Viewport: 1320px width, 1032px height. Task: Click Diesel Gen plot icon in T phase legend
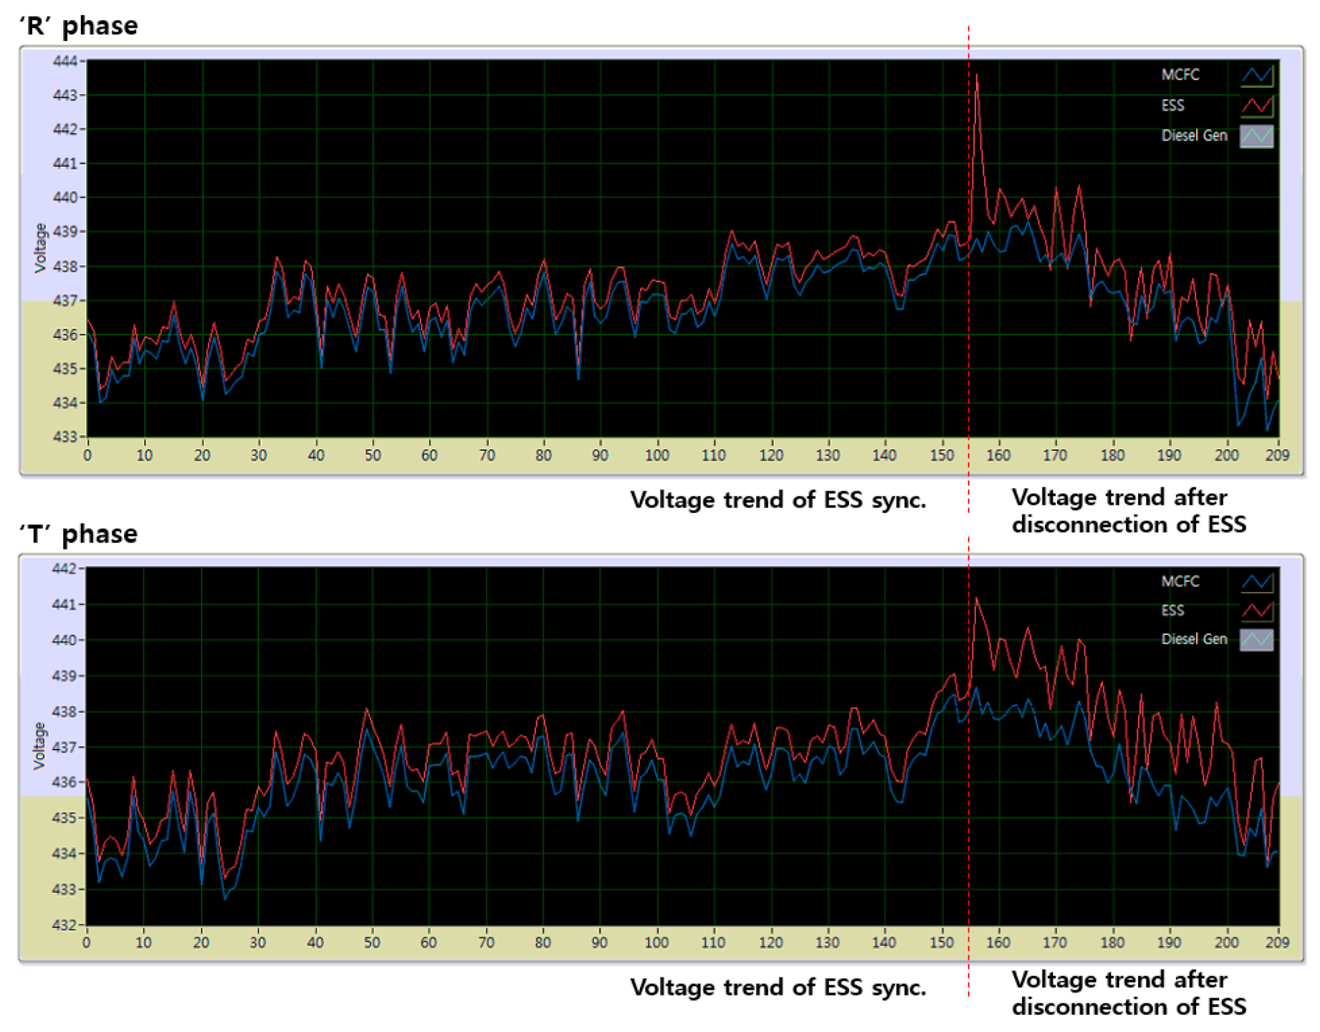pyautogui.click(x=1256, y=639)
